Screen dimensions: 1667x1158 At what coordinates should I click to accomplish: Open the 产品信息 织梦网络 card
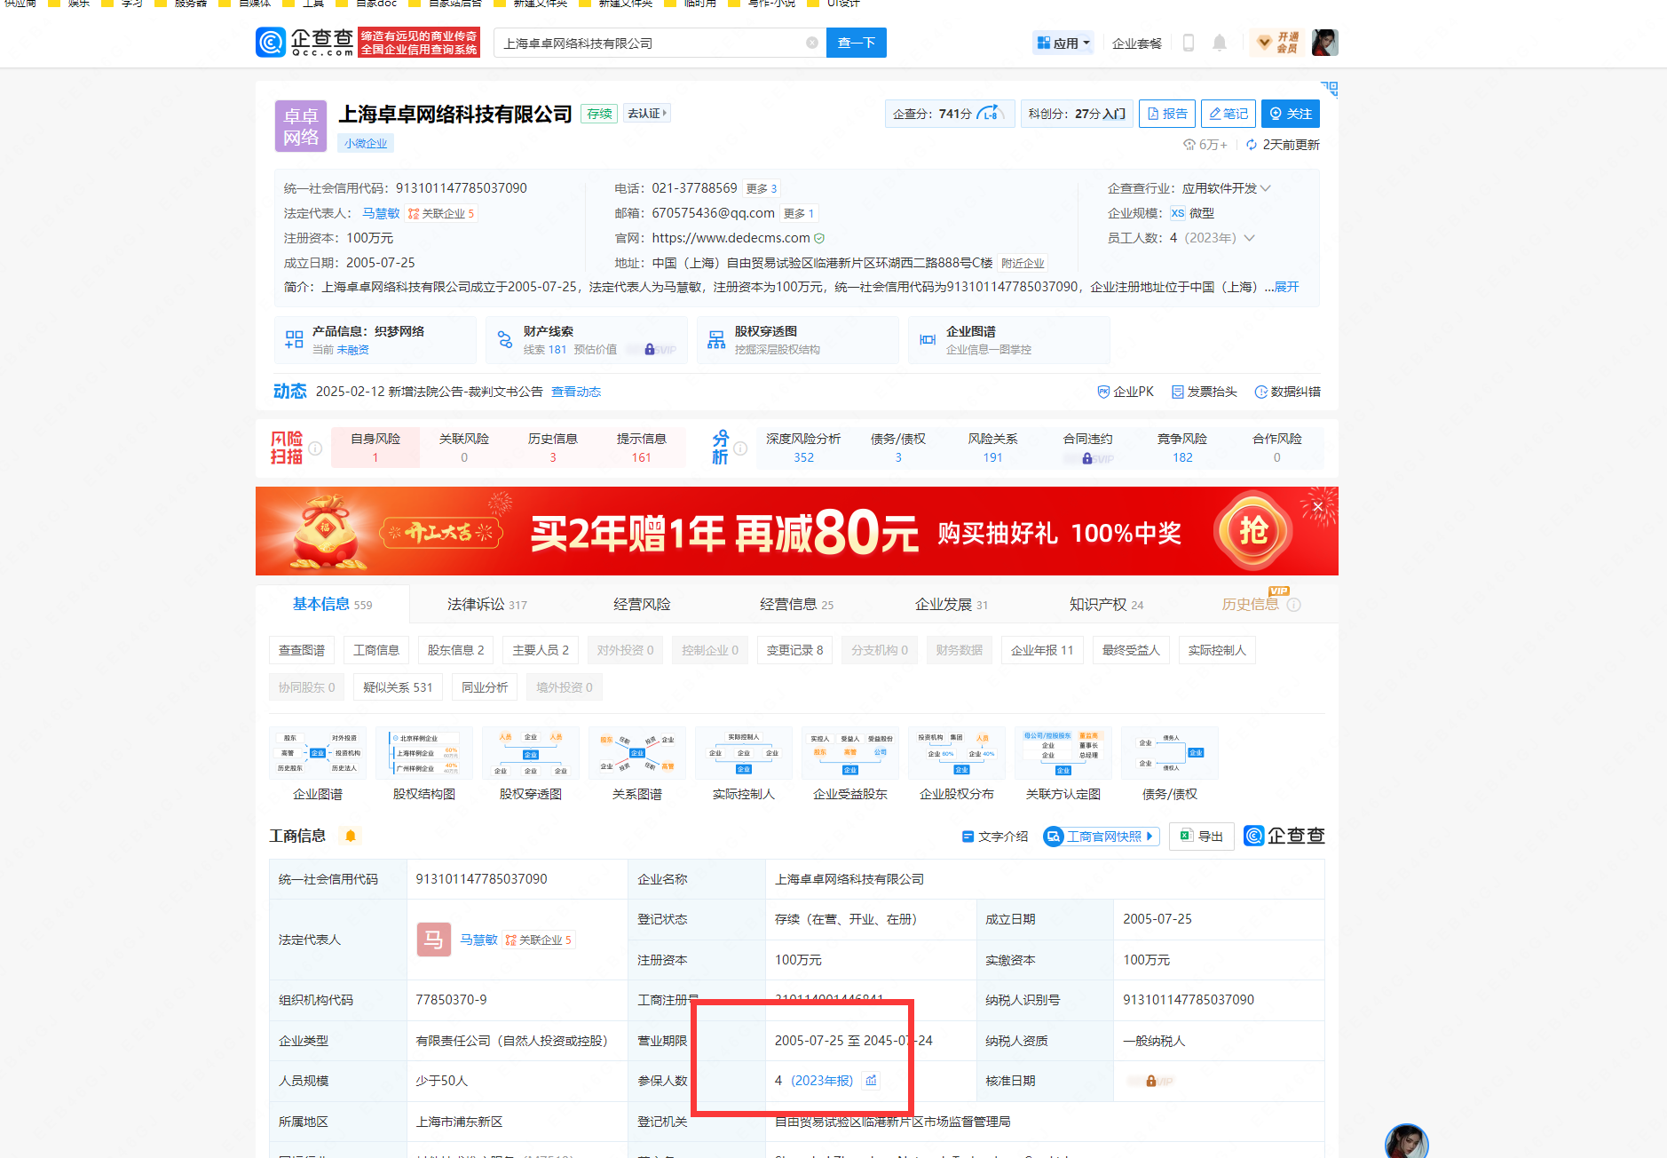[375, 340]
